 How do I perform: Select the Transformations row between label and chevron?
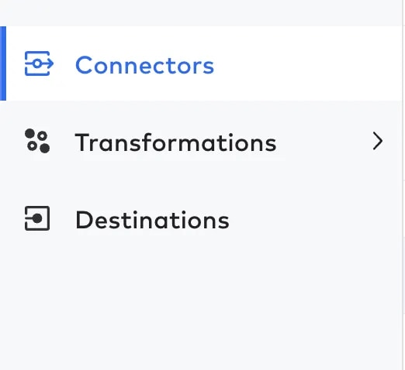324,141
